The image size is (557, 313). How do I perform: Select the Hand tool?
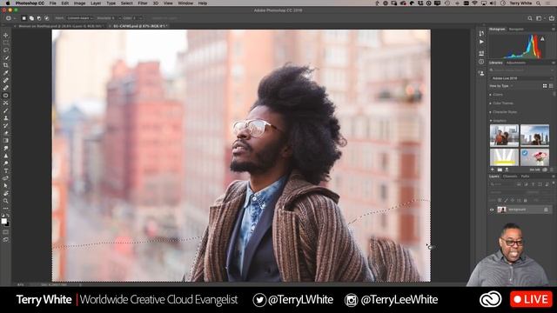tap(6, 193)
